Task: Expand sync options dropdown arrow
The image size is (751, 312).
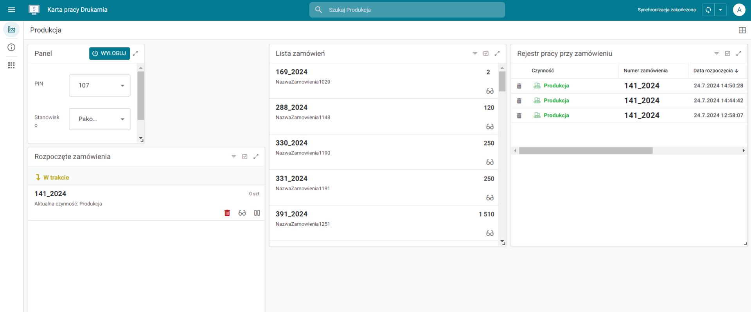Action: [720, 10]
